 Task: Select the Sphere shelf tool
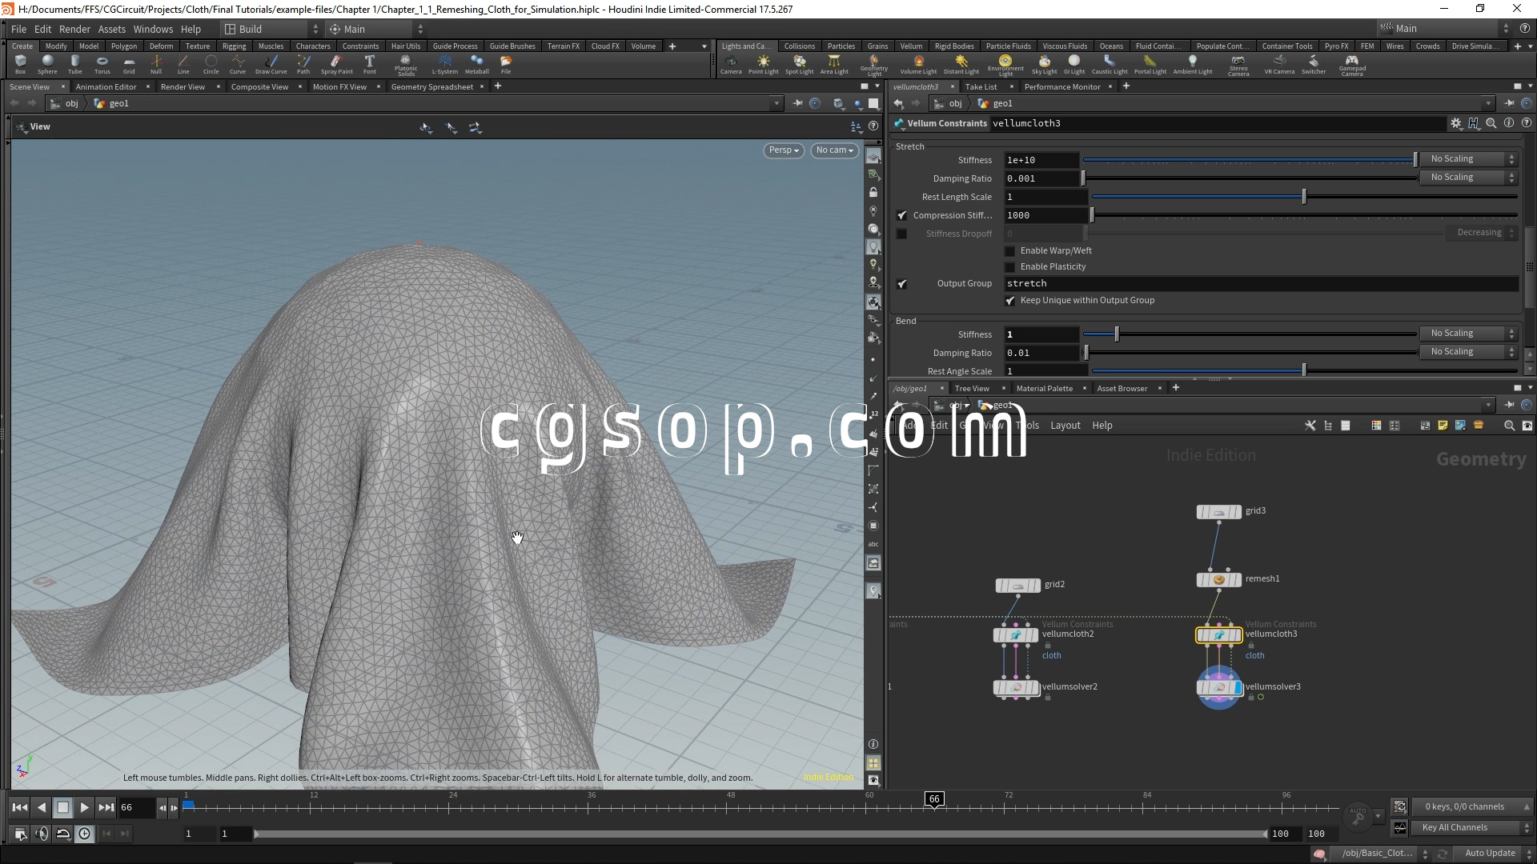point(47,63)
